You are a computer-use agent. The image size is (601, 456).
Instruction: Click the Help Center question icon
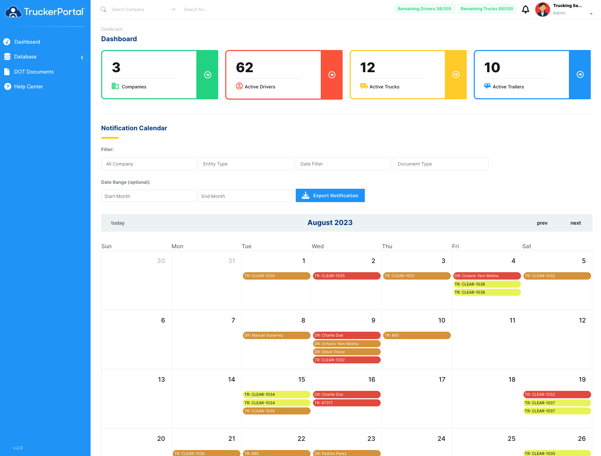(x=7, y=87)
